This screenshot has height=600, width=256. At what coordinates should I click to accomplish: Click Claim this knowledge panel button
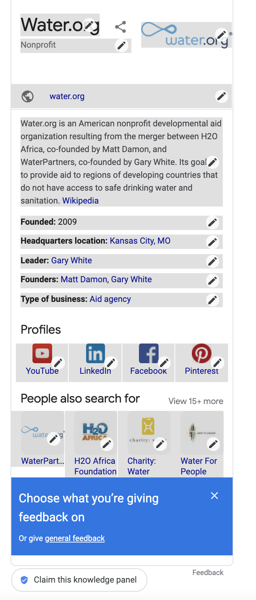[x=79, y=580]
